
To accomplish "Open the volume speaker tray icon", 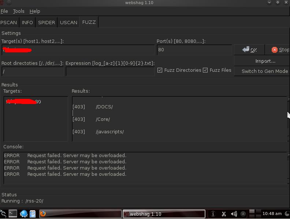I will coord(234,214).
